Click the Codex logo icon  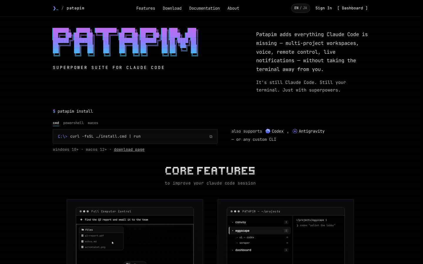268,131
